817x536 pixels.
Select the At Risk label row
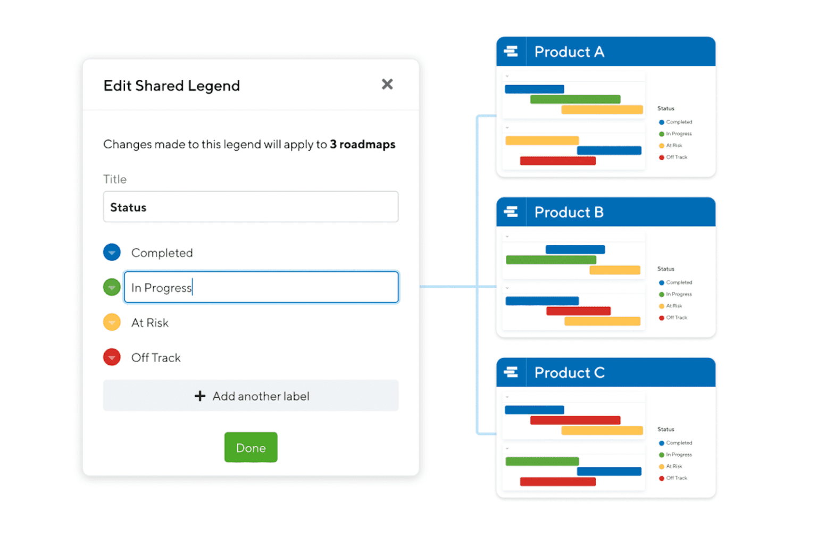click(x=149, y=322)
